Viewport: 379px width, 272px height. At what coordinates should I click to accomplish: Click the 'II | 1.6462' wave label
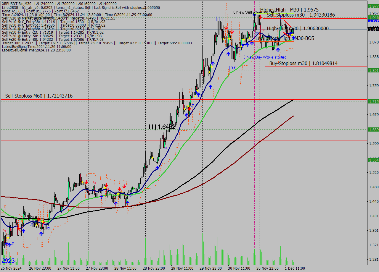(x=162, y=127)
